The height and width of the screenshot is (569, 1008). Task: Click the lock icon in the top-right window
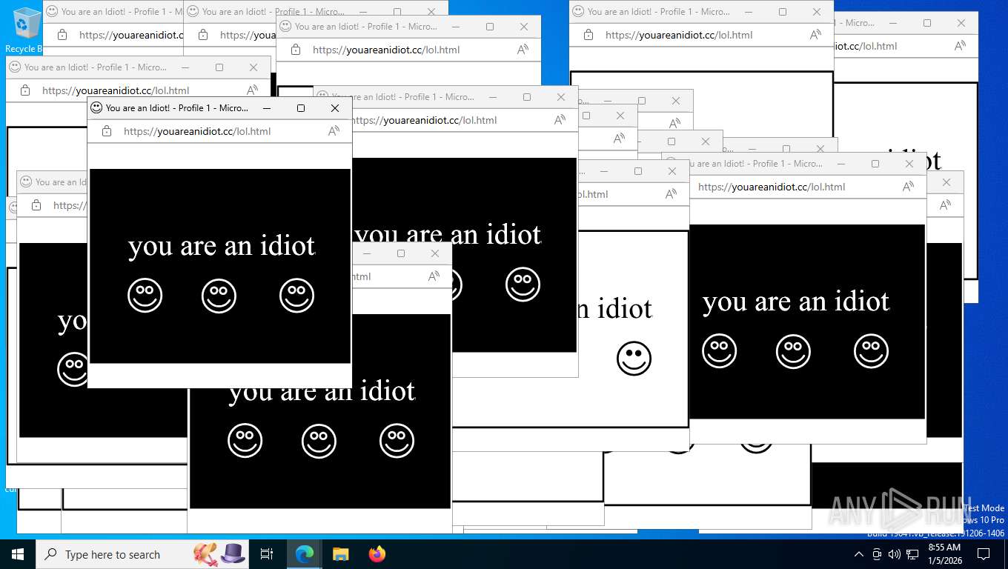pyautogui.click(x=588, y=35)
